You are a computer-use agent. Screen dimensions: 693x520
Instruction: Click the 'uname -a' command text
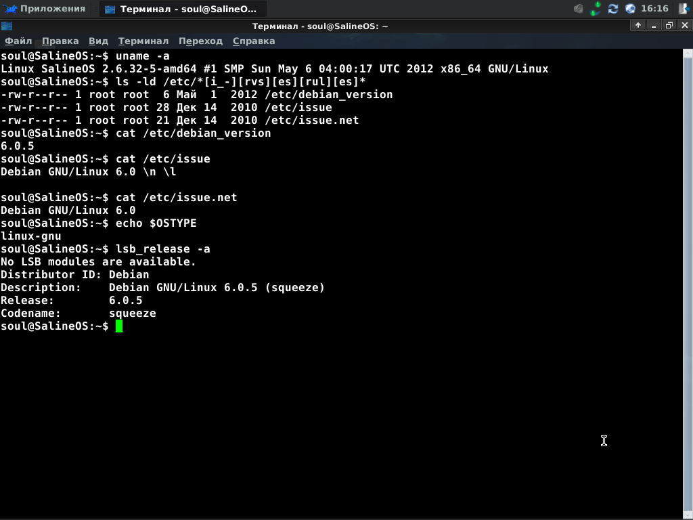point(142,56)
